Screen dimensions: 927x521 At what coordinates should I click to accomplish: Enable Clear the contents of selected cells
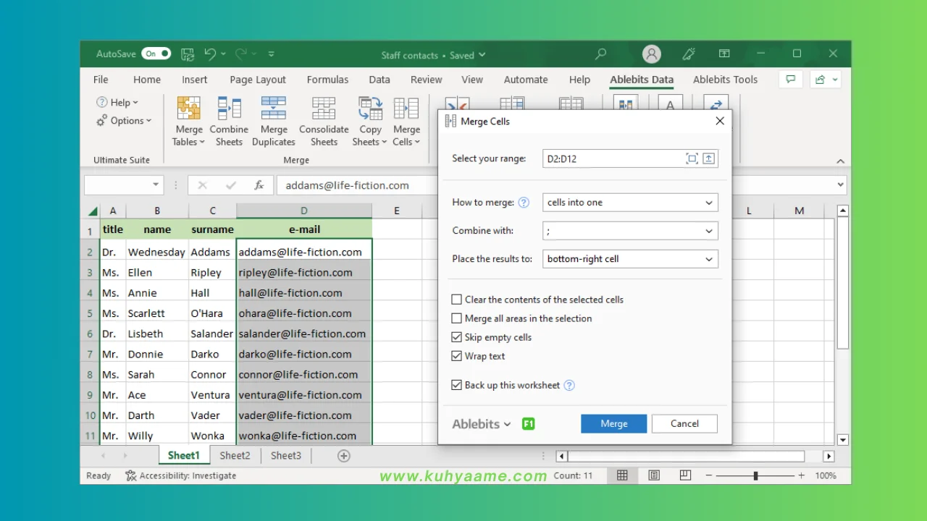[x=456, y=300]
